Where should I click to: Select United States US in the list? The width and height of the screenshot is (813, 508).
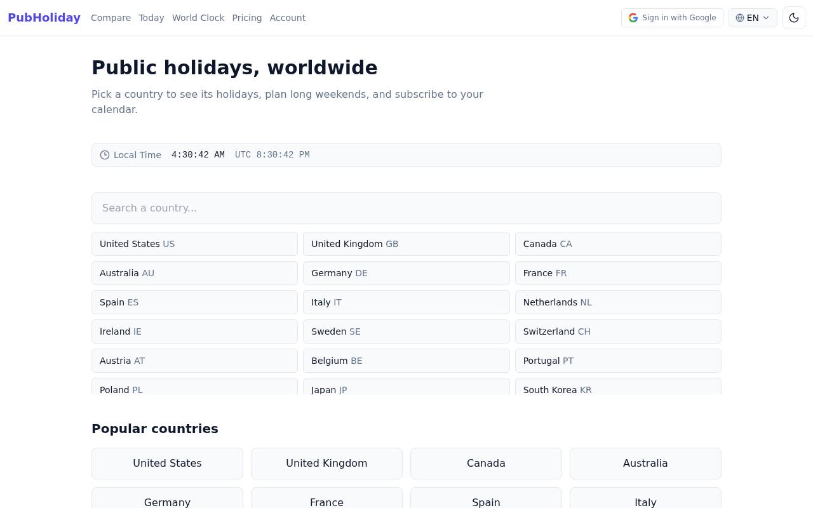click(194, 244)
